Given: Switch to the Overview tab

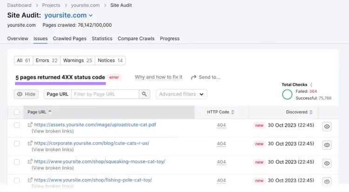Looking at the screenshot, I should click(x=18, y=39).
